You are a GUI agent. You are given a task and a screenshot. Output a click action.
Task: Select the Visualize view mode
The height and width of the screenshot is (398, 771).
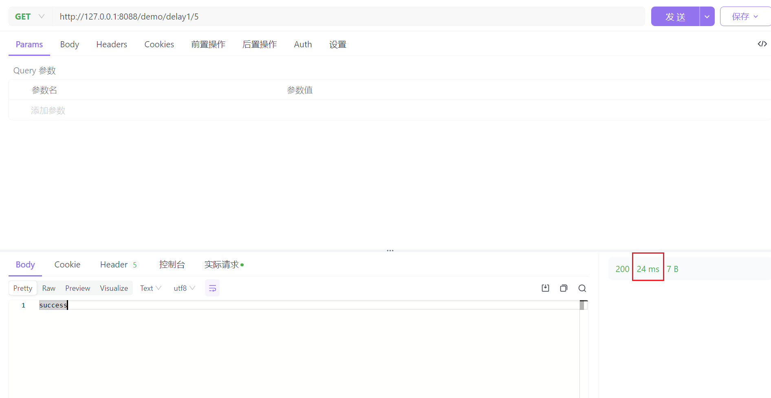(114, 288)
